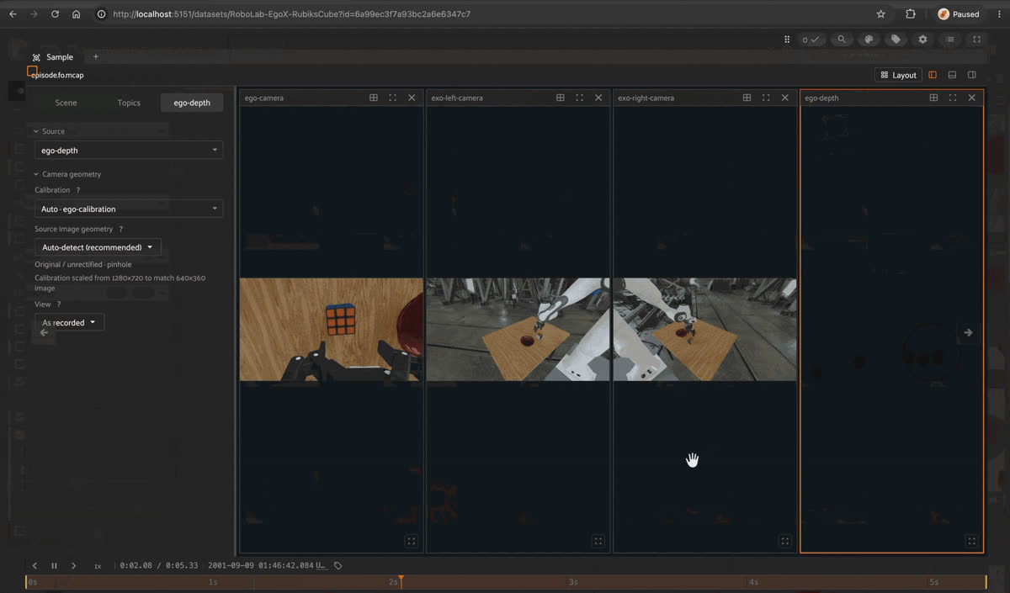Step to the previous frame
Viewport: 1010px width, 593px height.
[x=35, y=566]
